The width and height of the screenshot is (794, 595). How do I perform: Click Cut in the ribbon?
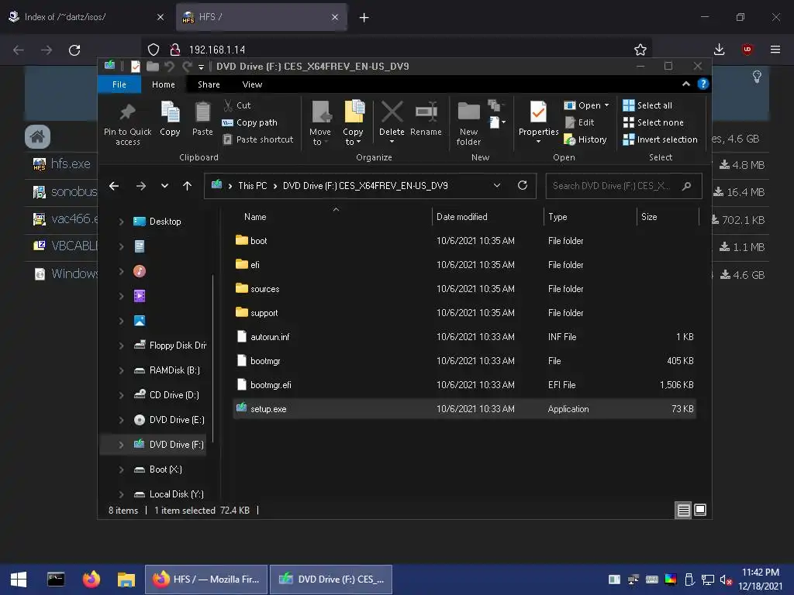237,105
